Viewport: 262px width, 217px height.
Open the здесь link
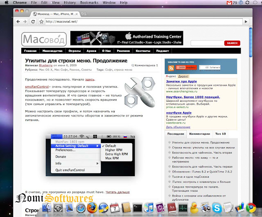[90, 80]
